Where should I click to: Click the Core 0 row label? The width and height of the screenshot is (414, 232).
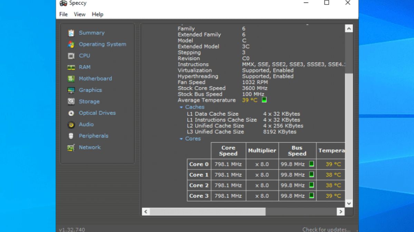click(x=199, y=164)
